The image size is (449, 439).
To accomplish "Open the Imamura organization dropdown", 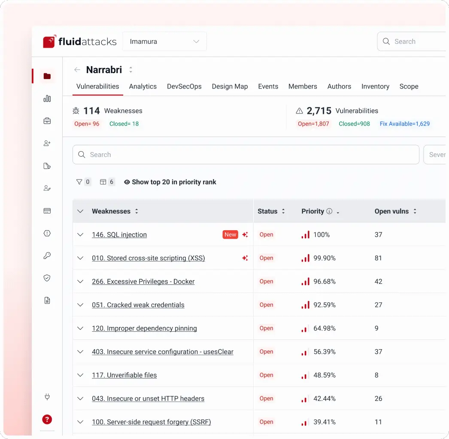I will coord(164,42).
